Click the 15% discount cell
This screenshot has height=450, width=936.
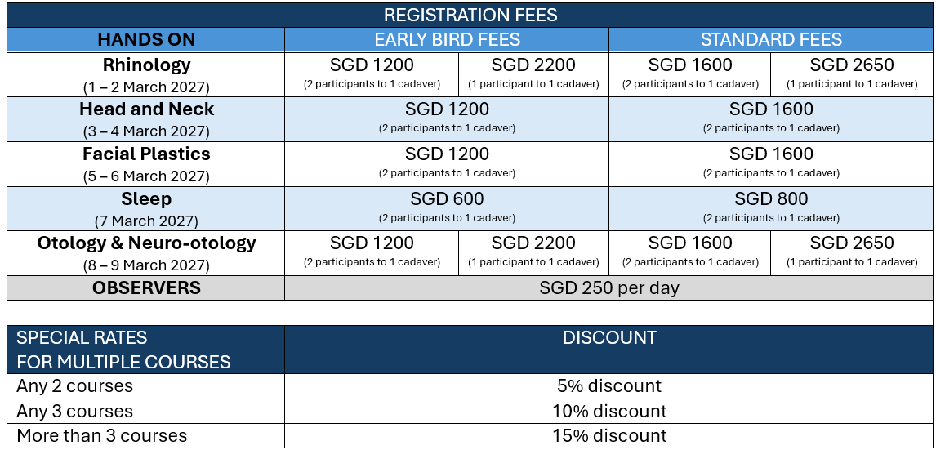609,435
